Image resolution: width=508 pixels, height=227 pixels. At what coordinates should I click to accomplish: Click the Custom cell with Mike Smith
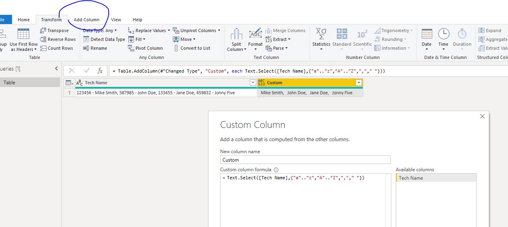pyautogui.click(x=310, y=93)
